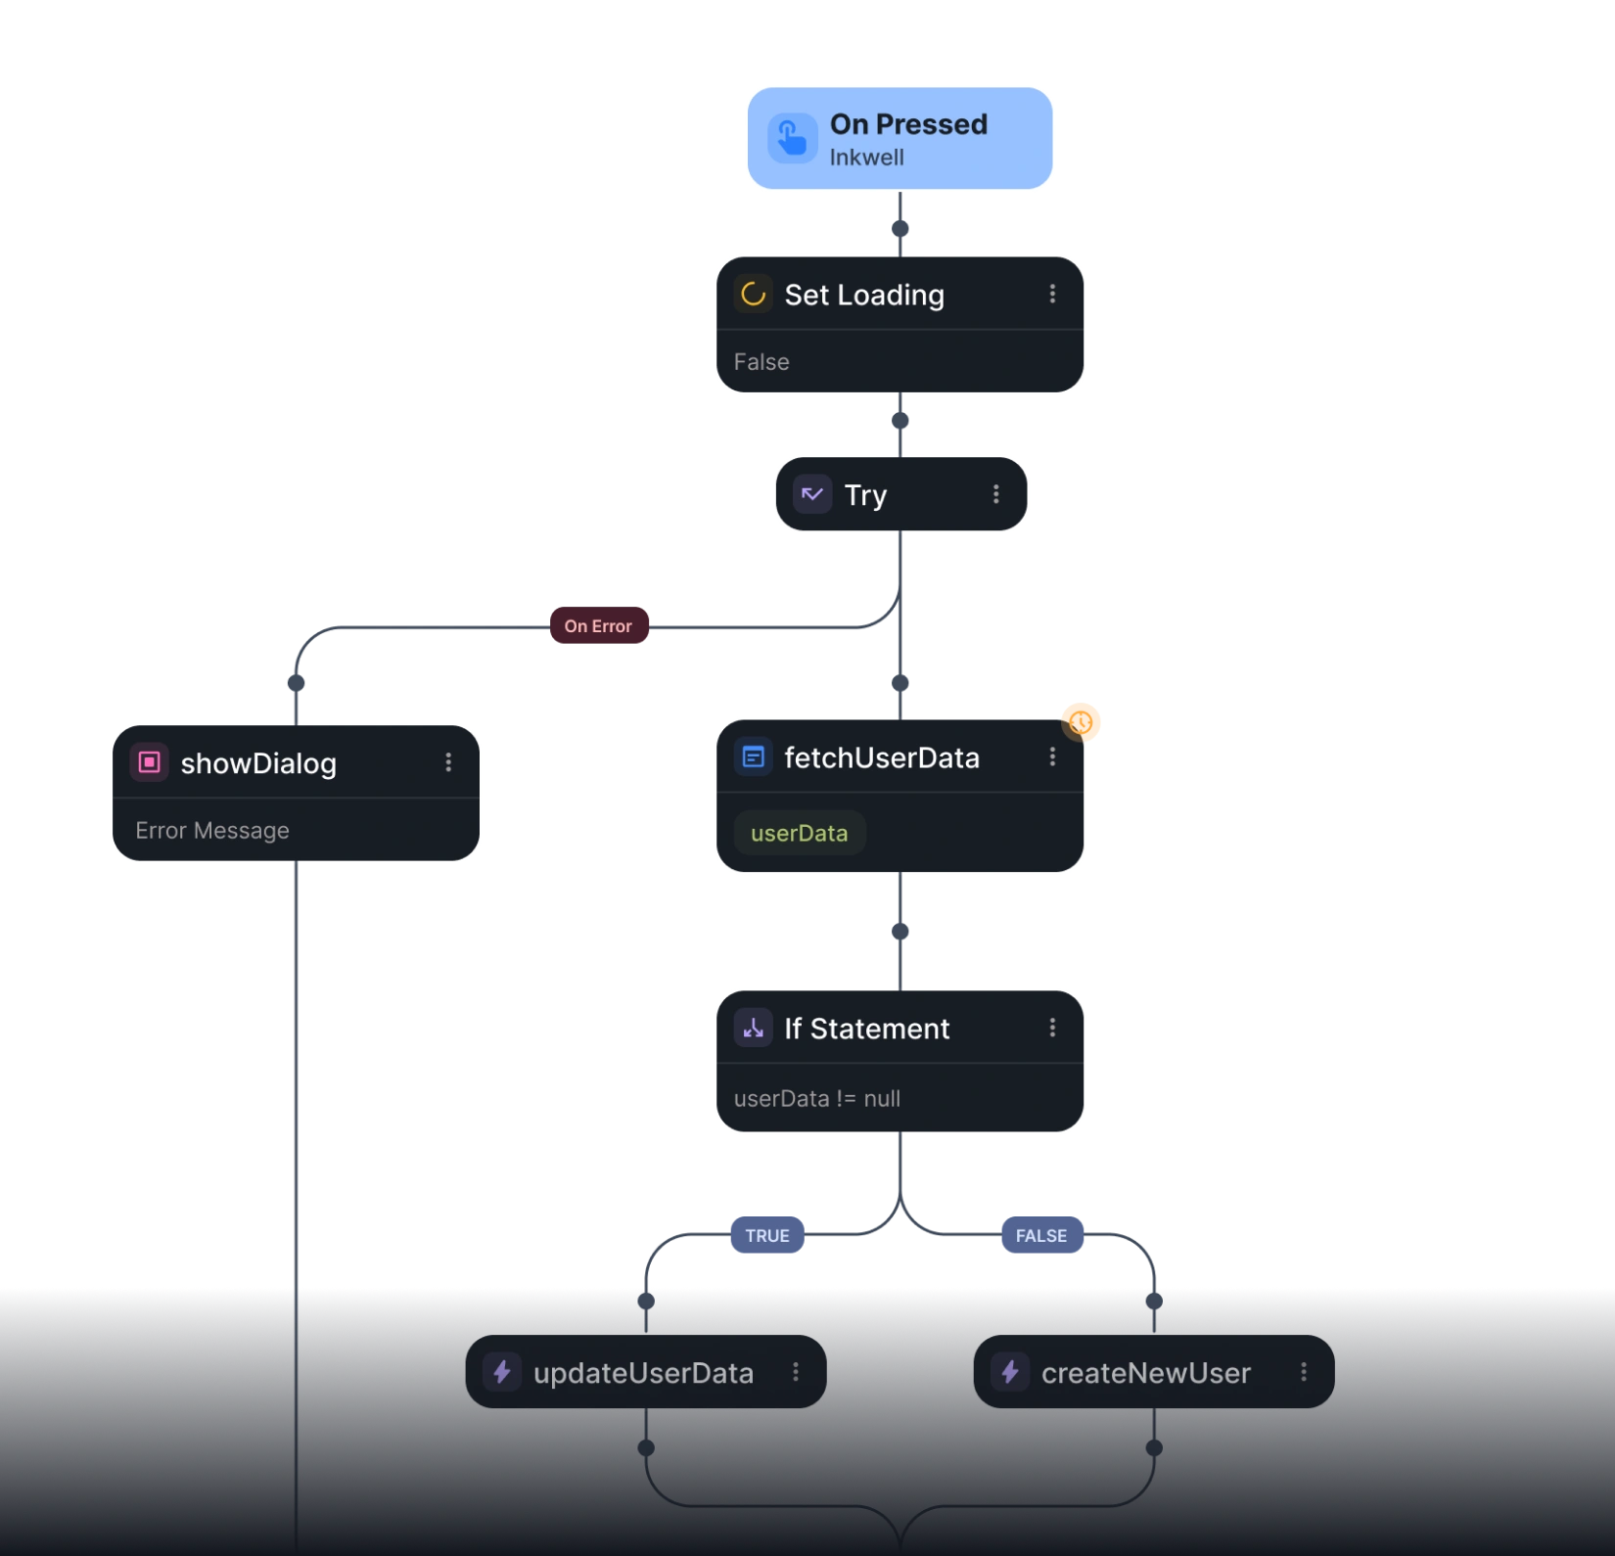1615x1556 pixels.
Task: Click the connector dot above createNewUser
Action: pyautogui.click(x=1154, y=1302)
